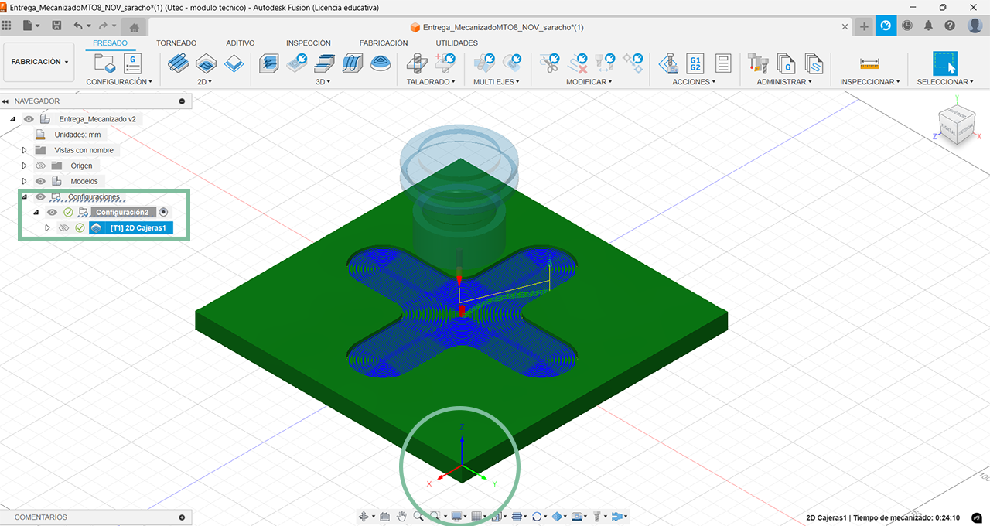Toggle visibility of 2D Cajeras1 operation
This screenshot has height=526, width=990.
pyautogui.click(x=63, y=227)
